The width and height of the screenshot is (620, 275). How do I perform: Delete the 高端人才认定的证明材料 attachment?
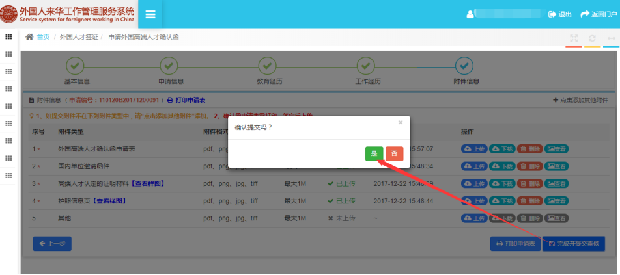click(529, 183)
